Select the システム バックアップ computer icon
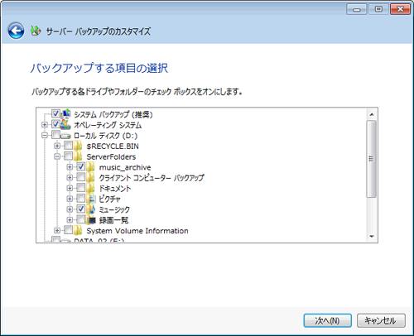 [66, 113]
